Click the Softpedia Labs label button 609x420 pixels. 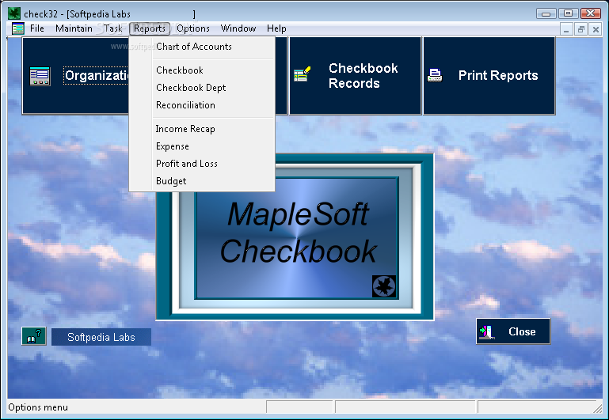coord(101,337)
